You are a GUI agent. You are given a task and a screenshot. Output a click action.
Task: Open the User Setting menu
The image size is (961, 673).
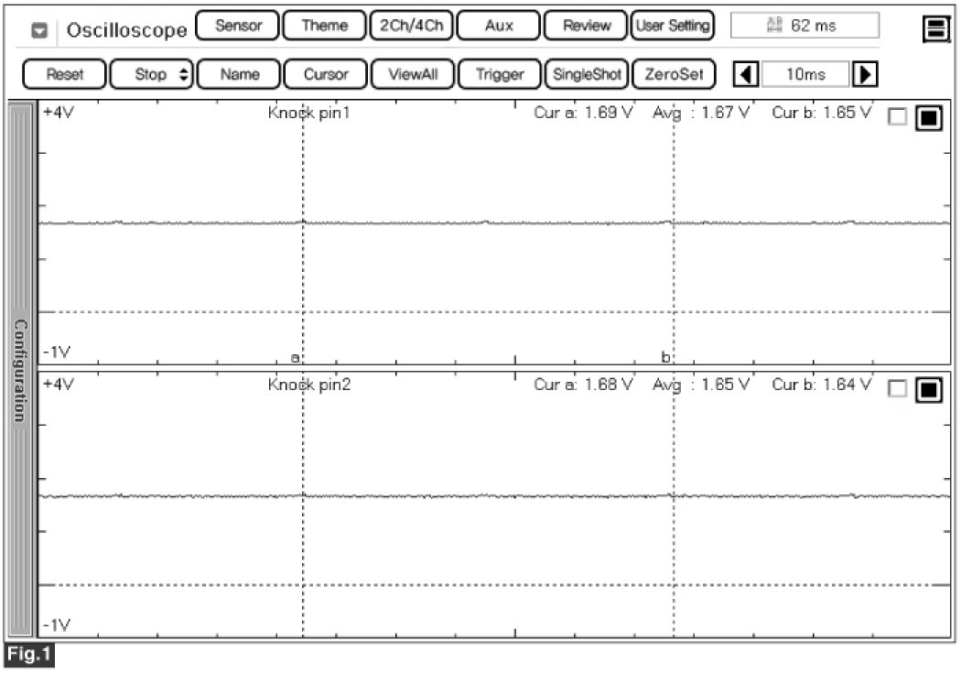click(x=673, y=26)
